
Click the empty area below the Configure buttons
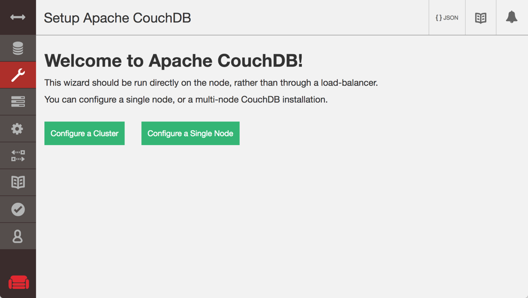pyautogui.click(x=281, y=224)
